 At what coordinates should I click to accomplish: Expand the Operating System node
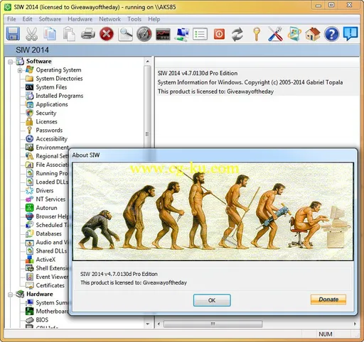[x=20, y=70]
